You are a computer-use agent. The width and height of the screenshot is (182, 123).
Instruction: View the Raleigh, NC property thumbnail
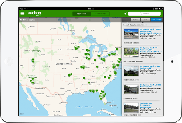click(x=131, y=89)
